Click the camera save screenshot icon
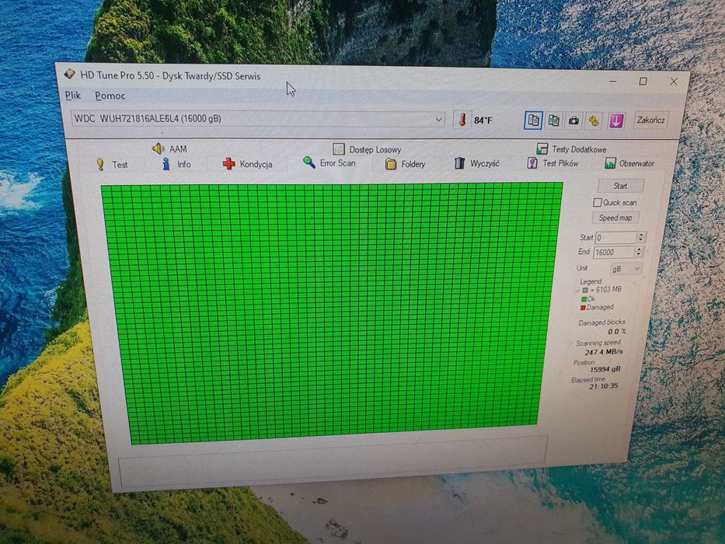 [573, 120]
